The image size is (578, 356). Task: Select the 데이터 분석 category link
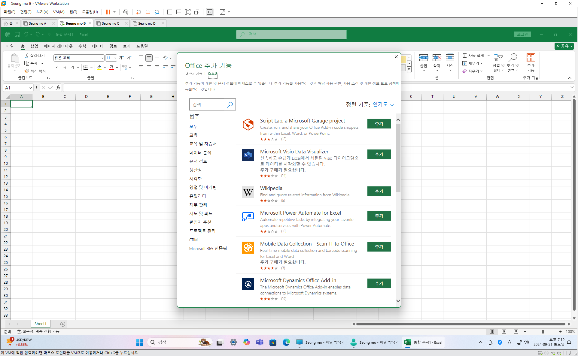tap(200, 152)
